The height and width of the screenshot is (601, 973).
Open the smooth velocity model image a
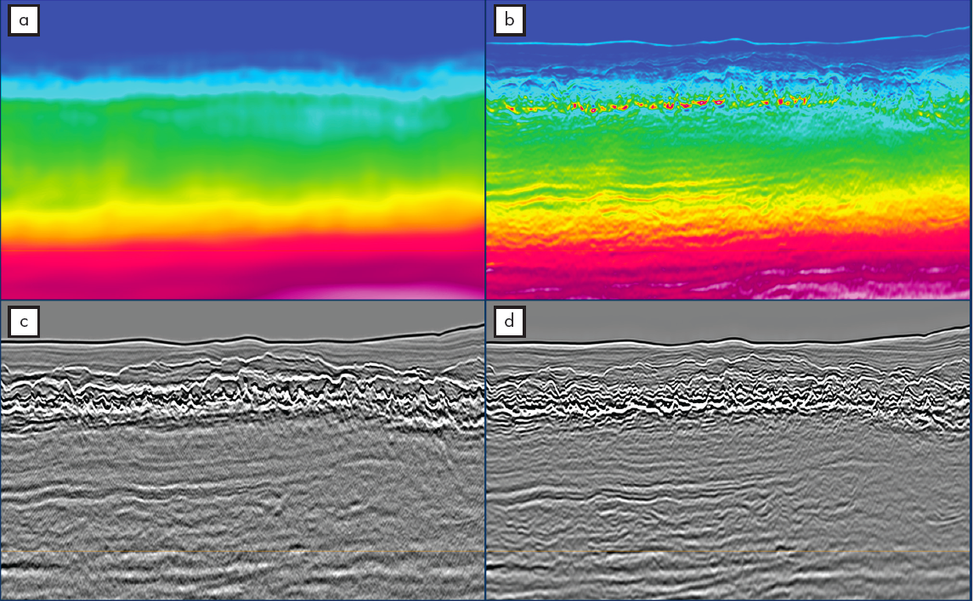coord(243,150)
